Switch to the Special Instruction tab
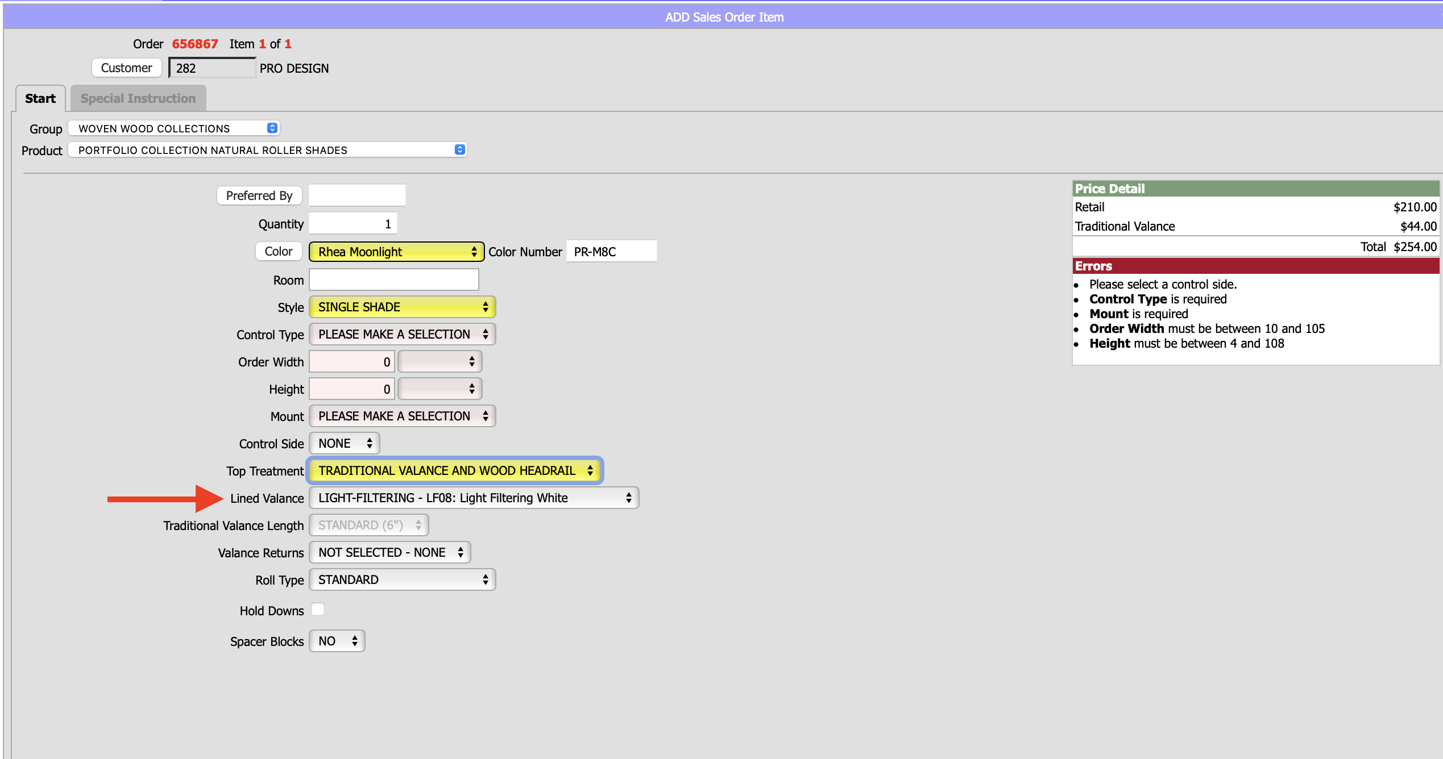 138,98
